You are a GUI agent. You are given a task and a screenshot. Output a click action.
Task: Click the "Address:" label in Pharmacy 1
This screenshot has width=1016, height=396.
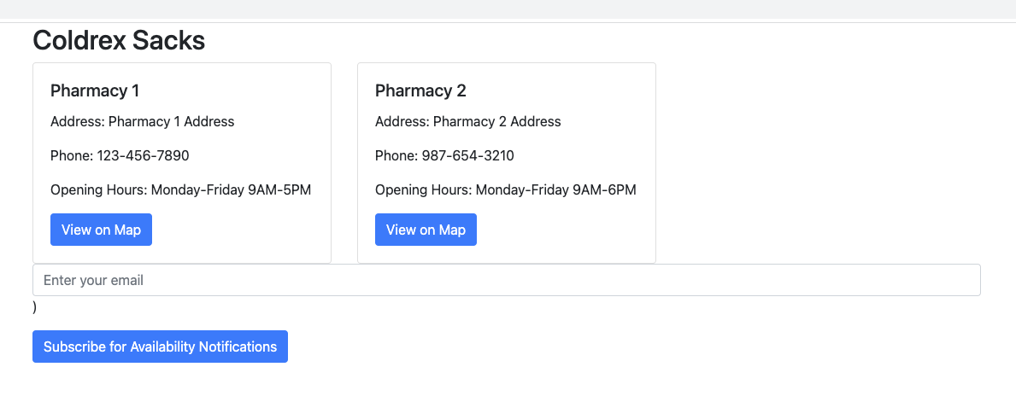tap(77, 121)
